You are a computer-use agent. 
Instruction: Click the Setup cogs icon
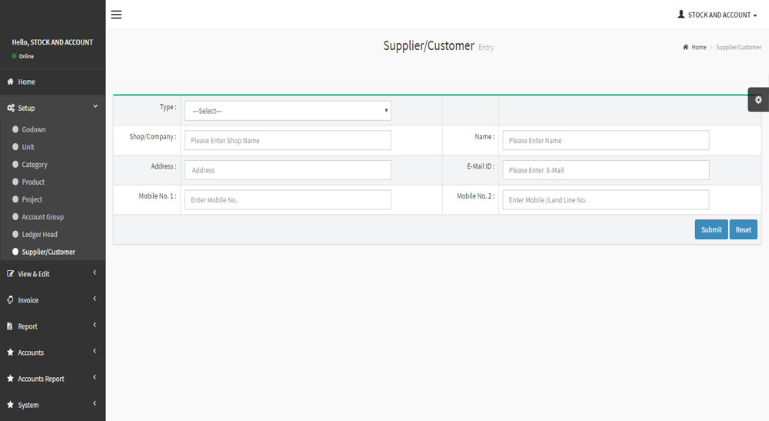tap(10, 108)
